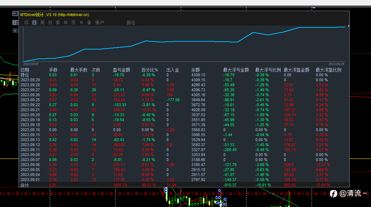Show the 季 quarterly statistics tab

pos(58,23)
